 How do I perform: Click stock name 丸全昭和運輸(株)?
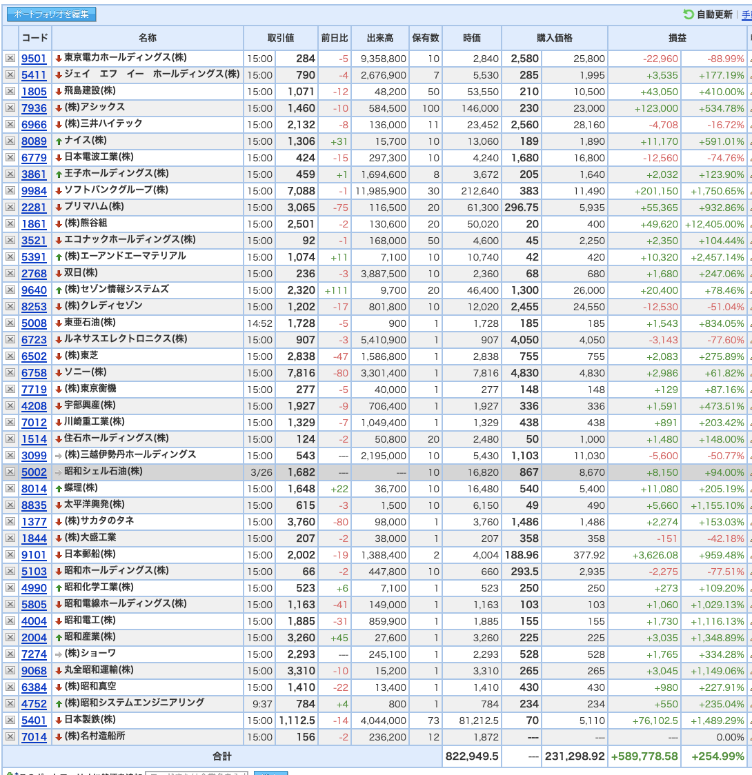(x=99, y=670)
